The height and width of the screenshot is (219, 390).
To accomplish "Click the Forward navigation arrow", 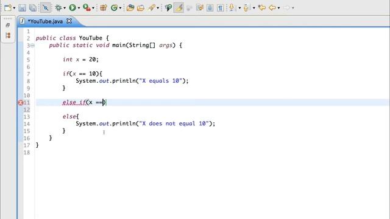I will coord(286,8).
